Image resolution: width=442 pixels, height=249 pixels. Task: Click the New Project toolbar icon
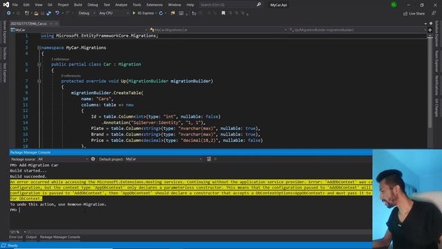click(x=27, y=13)
